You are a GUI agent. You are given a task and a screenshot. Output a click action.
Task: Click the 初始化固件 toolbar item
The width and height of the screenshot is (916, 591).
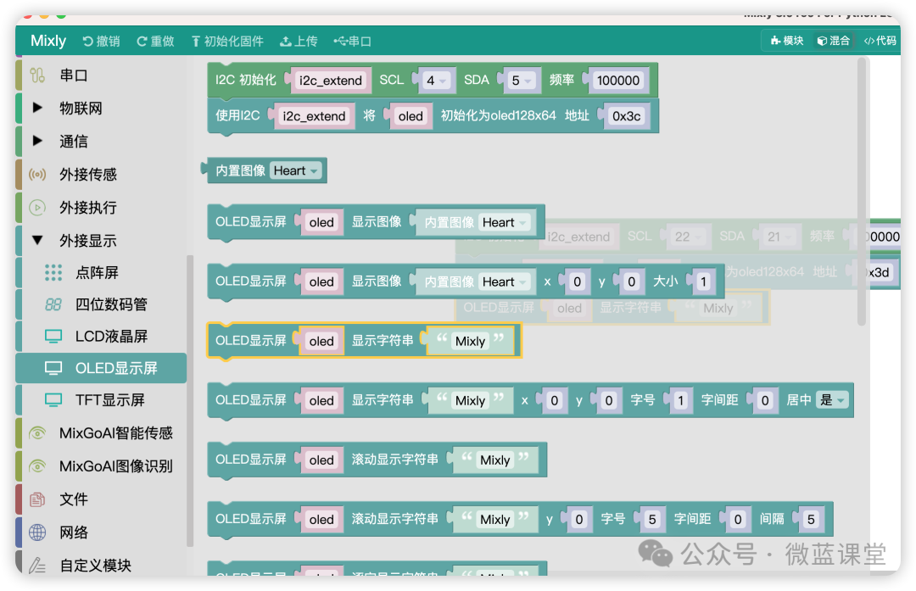coord(227,41)
